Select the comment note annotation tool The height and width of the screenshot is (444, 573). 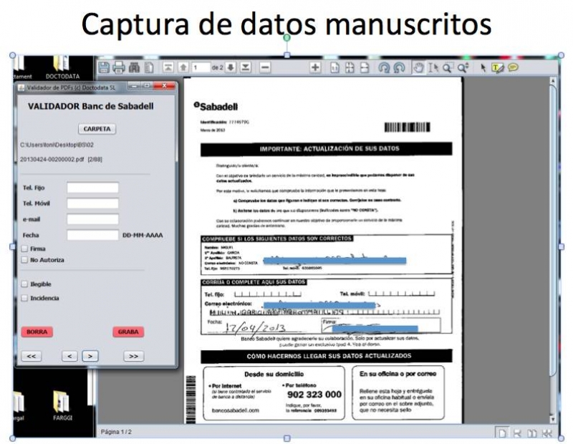point(513,67)
